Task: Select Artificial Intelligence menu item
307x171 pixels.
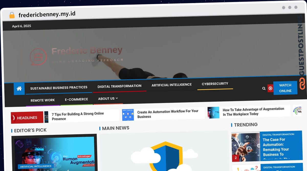Action: tap(171, 85)
